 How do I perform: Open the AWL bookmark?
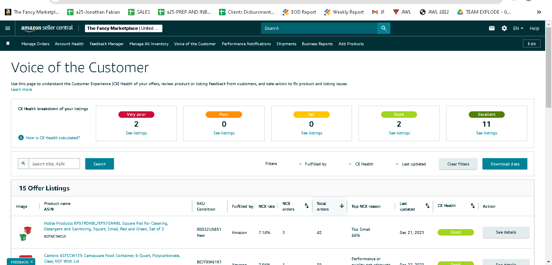402,12
